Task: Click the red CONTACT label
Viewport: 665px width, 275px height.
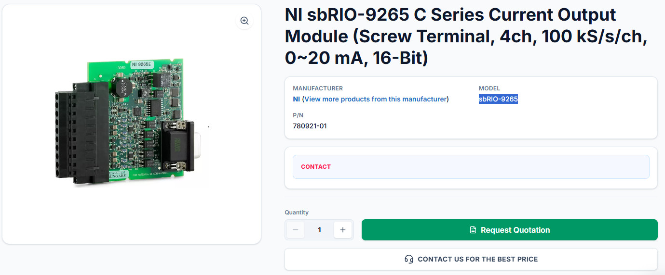Action: pyautogui.click(x=316, y=167)
